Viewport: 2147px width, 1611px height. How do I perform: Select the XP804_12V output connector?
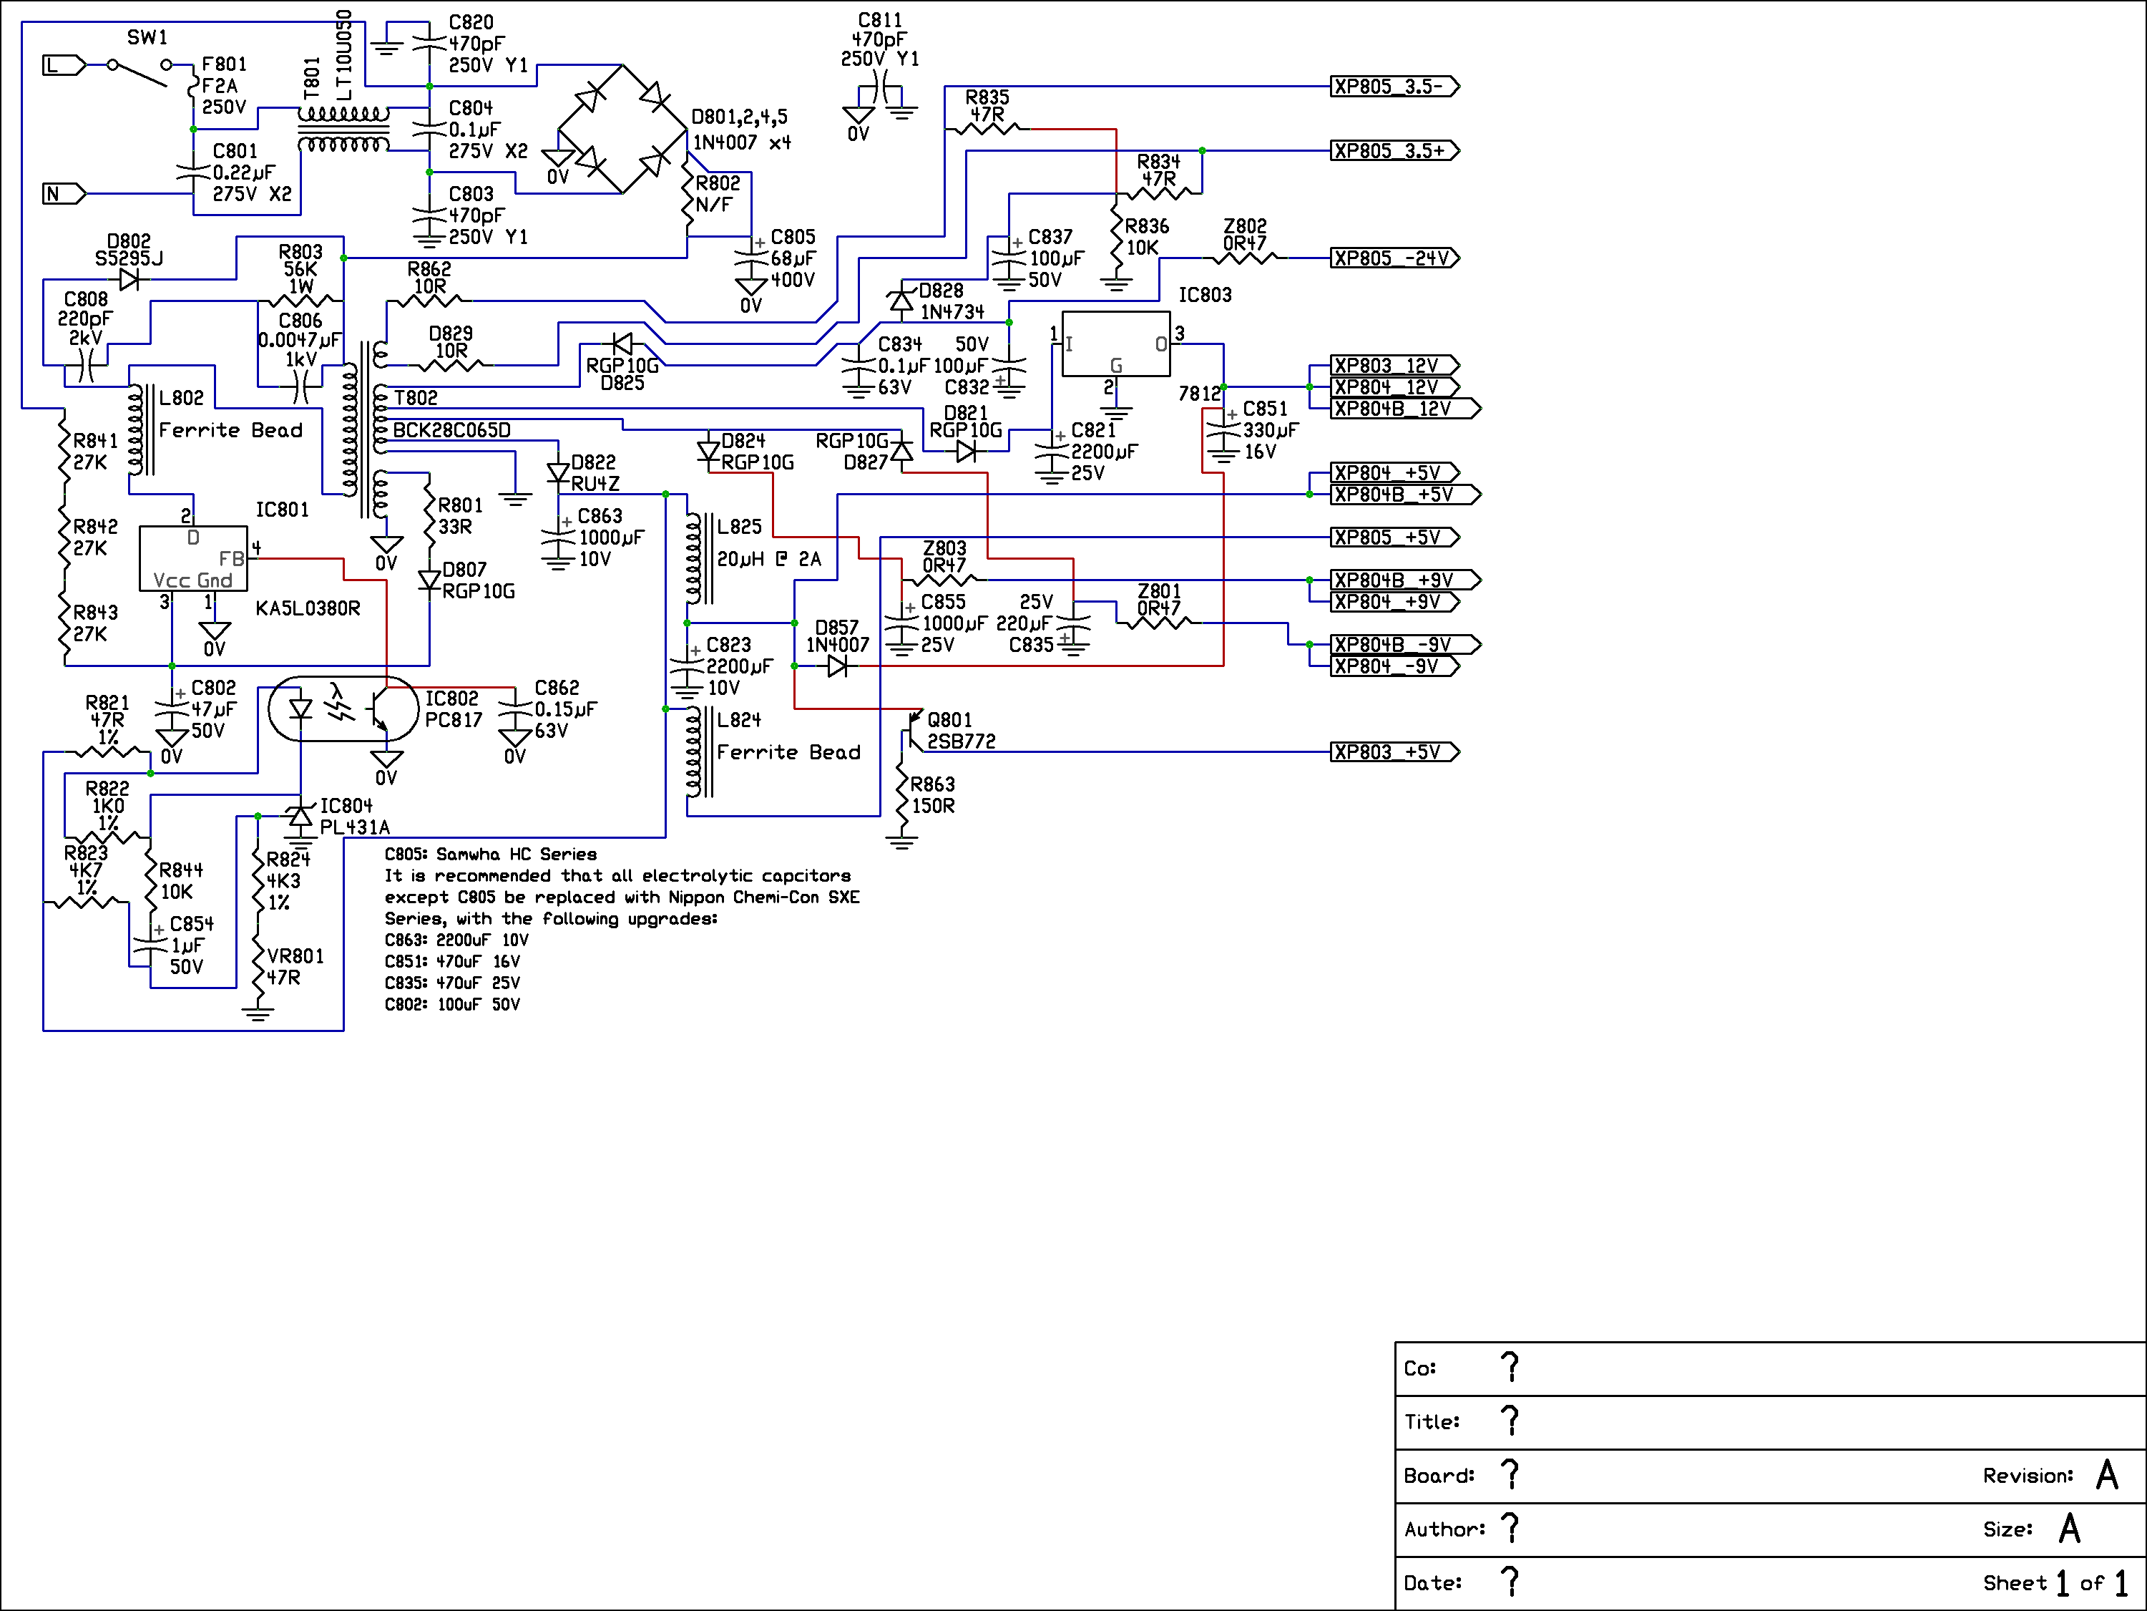1395,386
